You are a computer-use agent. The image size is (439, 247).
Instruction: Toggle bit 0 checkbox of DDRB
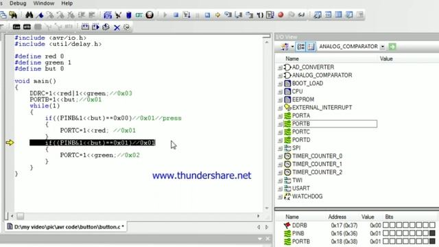pyautogui.click(x=432, y=225)
